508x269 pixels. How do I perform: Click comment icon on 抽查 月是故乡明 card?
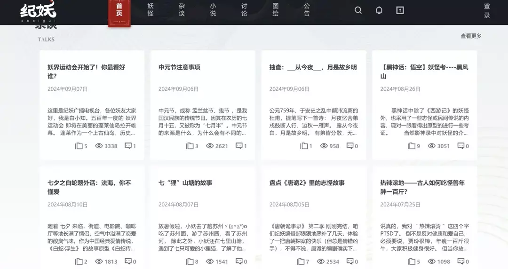350,146
